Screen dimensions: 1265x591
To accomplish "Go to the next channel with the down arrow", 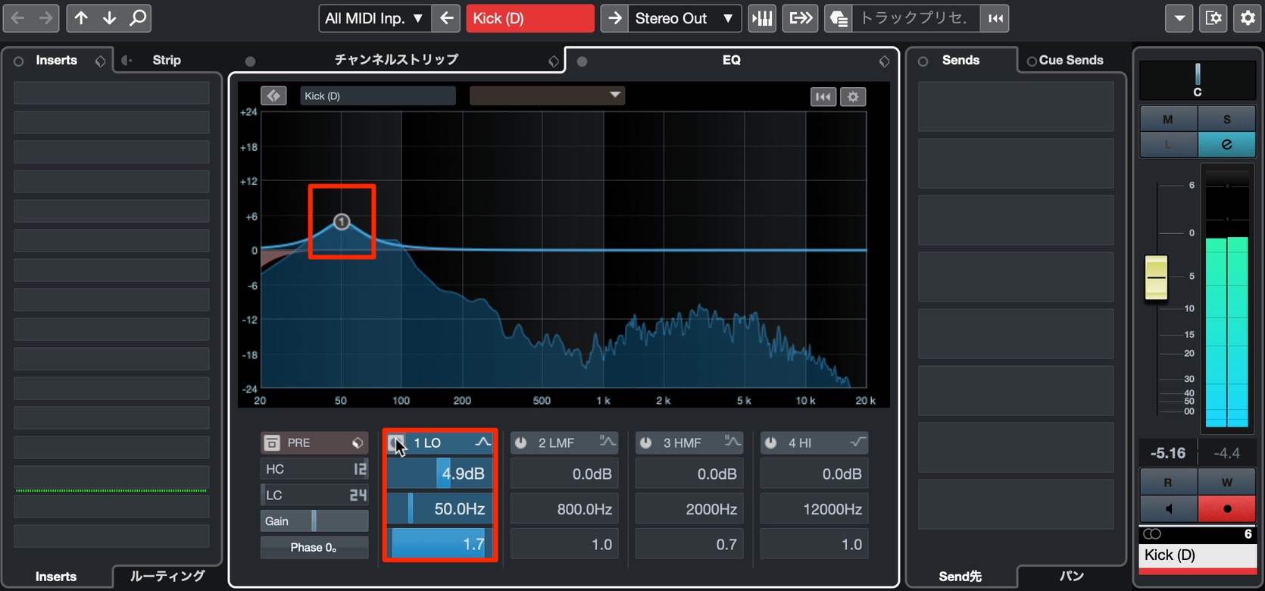I will pyautogui.click(x=109, y=18).
